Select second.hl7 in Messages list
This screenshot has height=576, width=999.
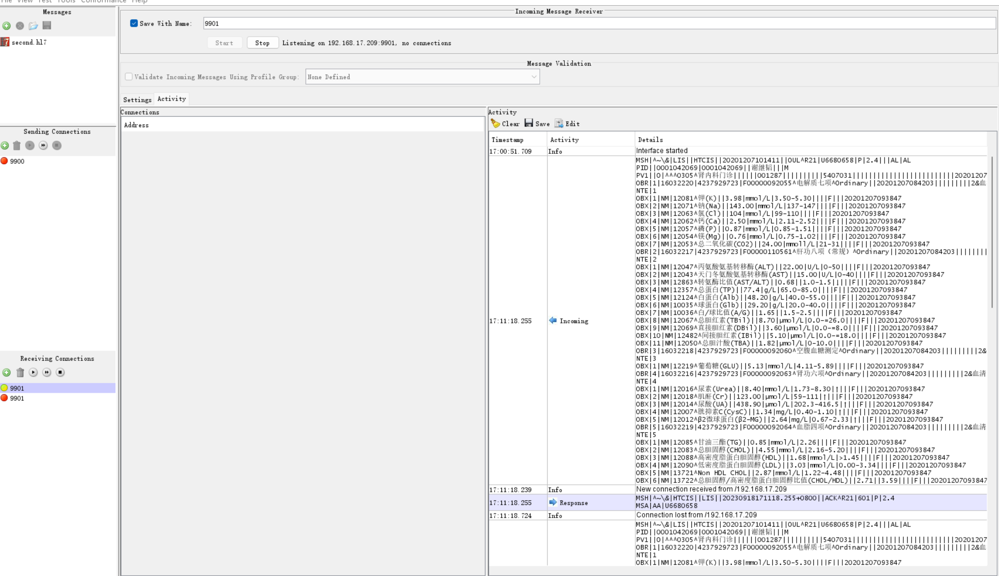tap(29, 42)
